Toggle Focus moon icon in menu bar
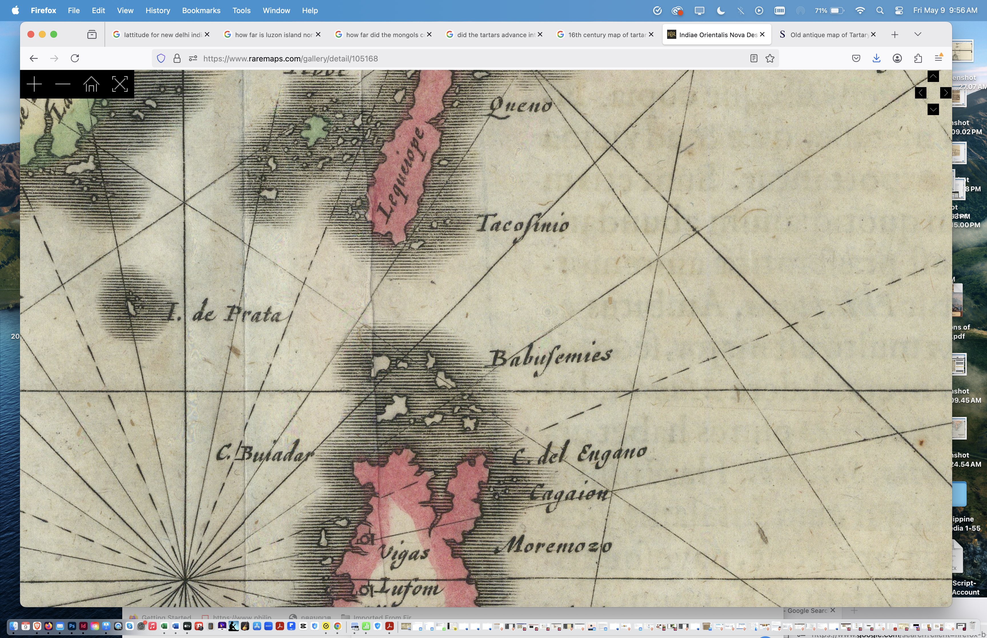 [x=721, y=10]
